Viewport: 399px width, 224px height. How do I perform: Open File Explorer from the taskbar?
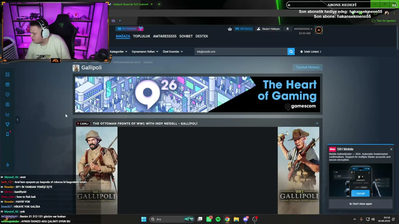pyautogui.click(x=236, y=219)
